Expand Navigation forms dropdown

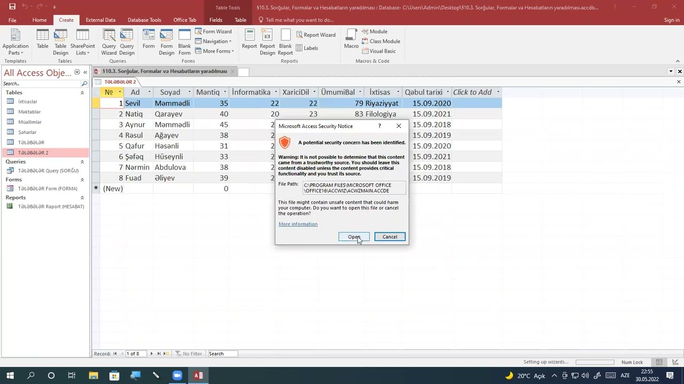point(213,41)
